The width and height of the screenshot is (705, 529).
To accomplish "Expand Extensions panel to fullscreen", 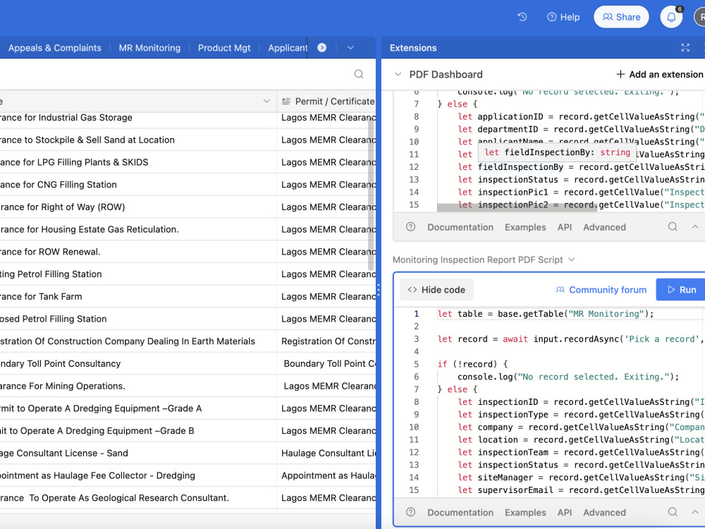I will tap(685, 48).
